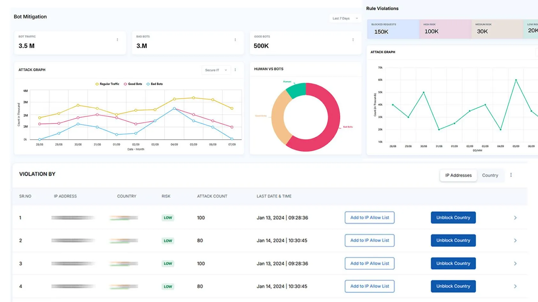This screenshot has width=538, height=302.
Task: Switch to the Country tab
Action: click(490, 175)
